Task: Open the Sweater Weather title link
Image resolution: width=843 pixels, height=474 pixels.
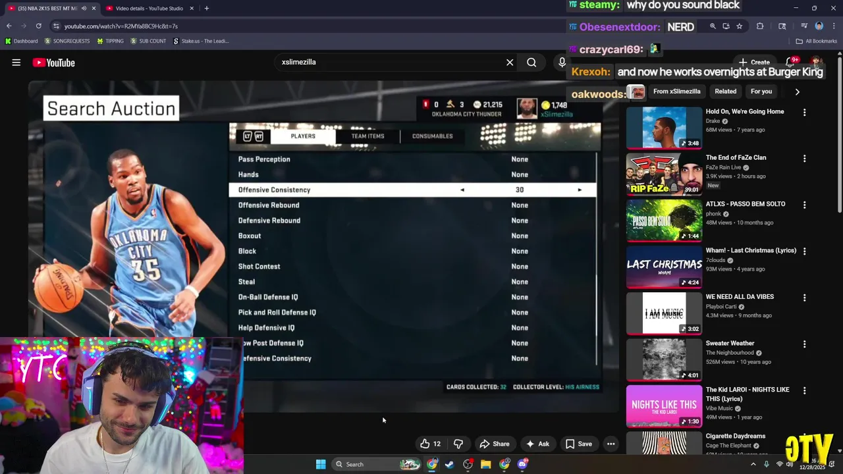Action: tap(730, 343)
